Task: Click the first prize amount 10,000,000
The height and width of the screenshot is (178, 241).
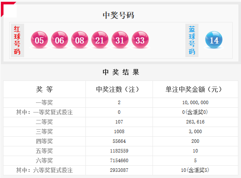Action: click(195, 102)
